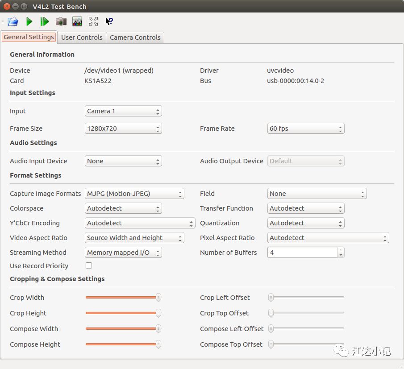Activate What's This help cursor icon
This screenshot has height=369, width=404.
pyautogui.click(x=109, y=21)
